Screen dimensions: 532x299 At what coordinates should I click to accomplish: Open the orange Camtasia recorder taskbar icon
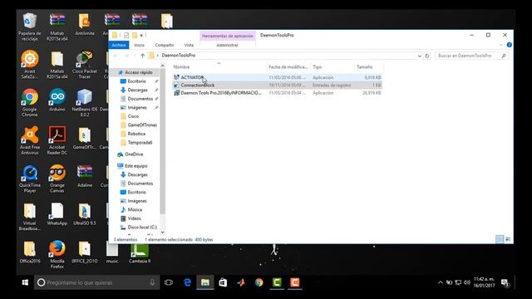click(x=295, y=282)
